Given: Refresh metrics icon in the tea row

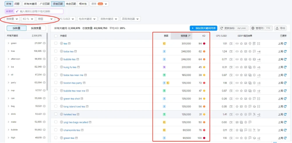Looking at the screenshot, I should click(x=285, y=43).
